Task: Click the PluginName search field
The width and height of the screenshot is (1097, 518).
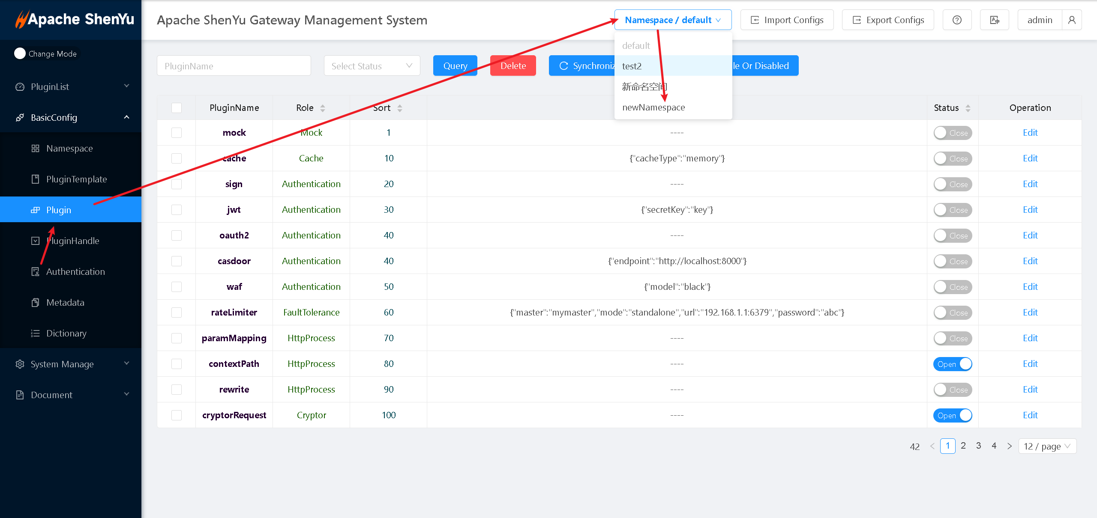Action: (x=234, y=66)
